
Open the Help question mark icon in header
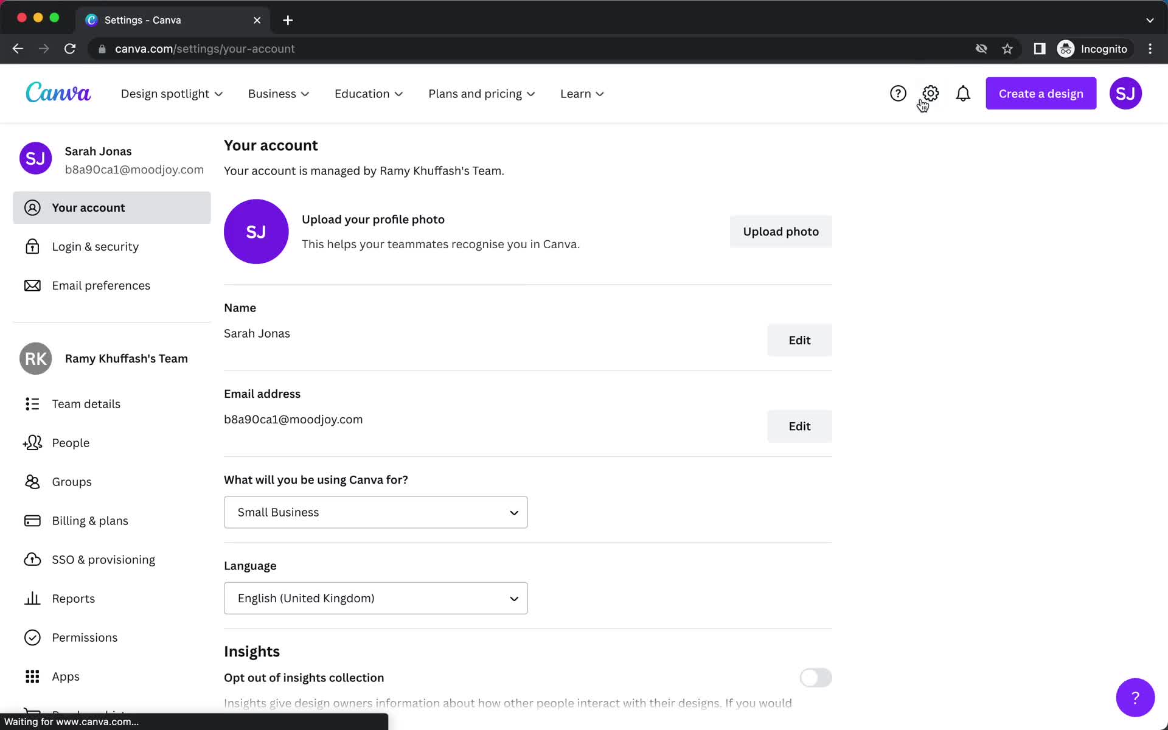(898, 94)
